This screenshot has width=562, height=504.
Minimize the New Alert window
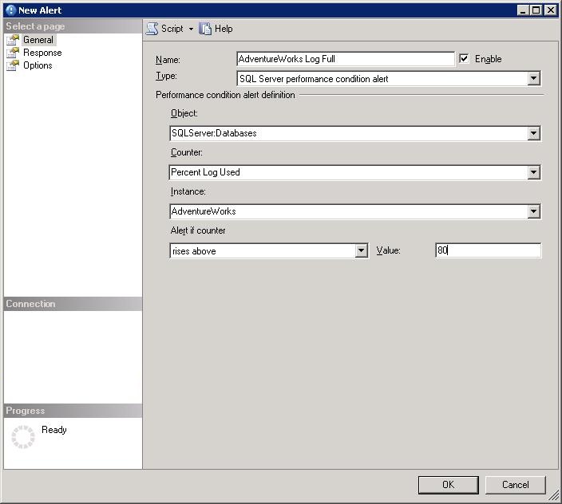coord(523,10)
